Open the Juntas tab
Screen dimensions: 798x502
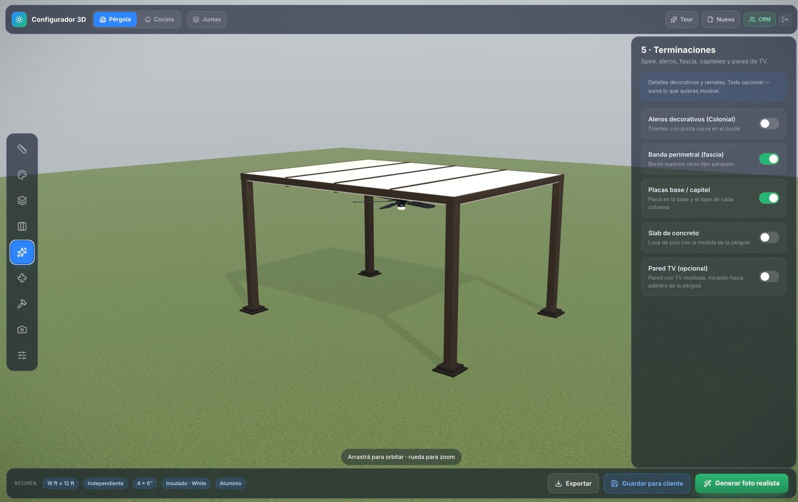[x=207, y=19]
